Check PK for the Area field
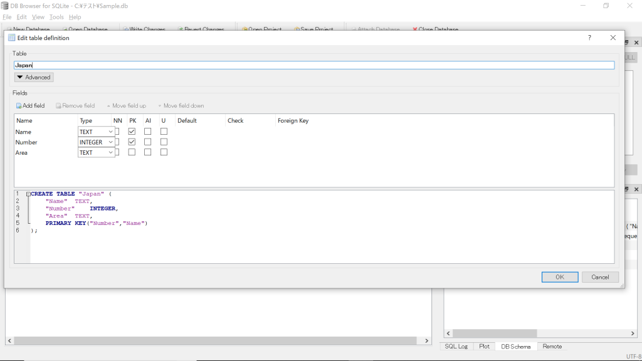642x361 pixels. (132, 152)
